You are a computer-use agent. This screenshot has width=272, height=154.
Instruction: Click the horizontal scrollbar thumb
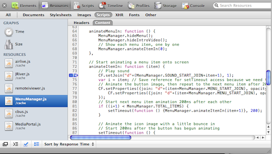coord(101,137)
